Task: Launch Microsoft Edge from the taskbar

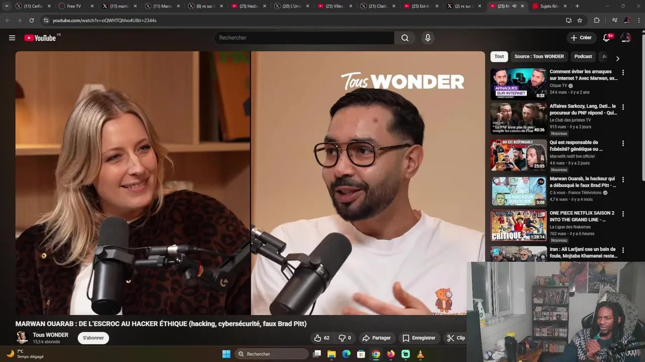Action: pyautogui.click(x=346, y=354)
